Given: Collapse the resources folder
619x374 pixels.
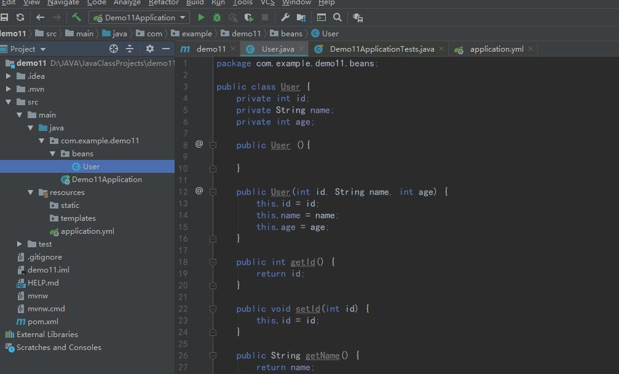Looking at the screenshot, I should click(x=31, y=193).
